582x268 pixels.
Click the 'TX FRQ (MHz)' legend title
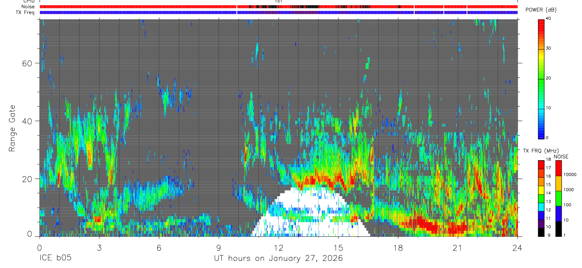541,150
